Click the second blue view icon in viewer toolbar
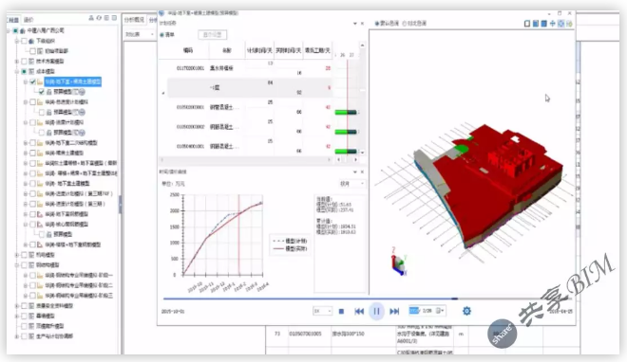Viewport: 627px width, 362px height. click(x=536, y=24)
